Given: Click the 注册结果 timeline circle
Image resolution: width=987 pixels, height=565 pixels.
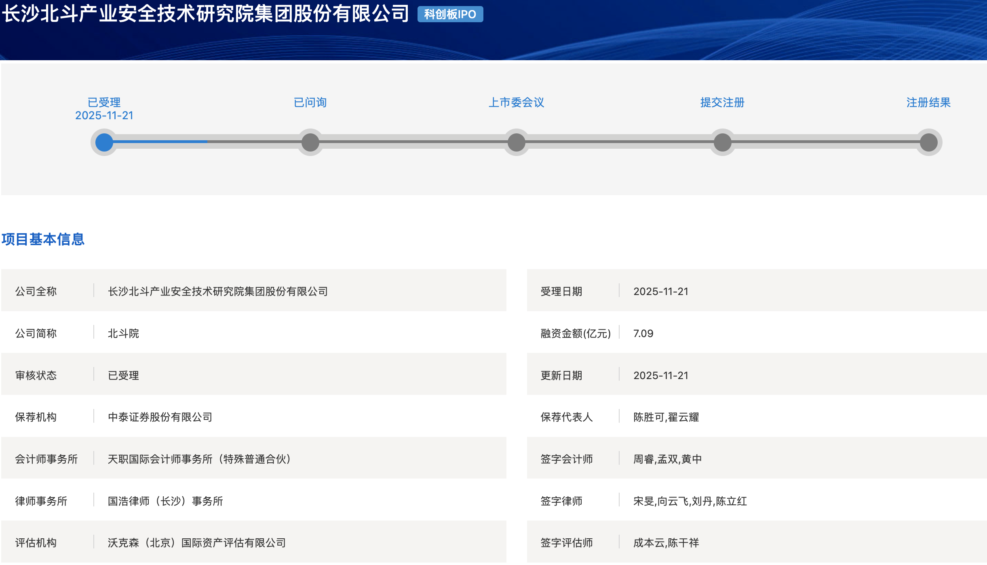Looking at the screenshot, I should [x=929, y=142].
